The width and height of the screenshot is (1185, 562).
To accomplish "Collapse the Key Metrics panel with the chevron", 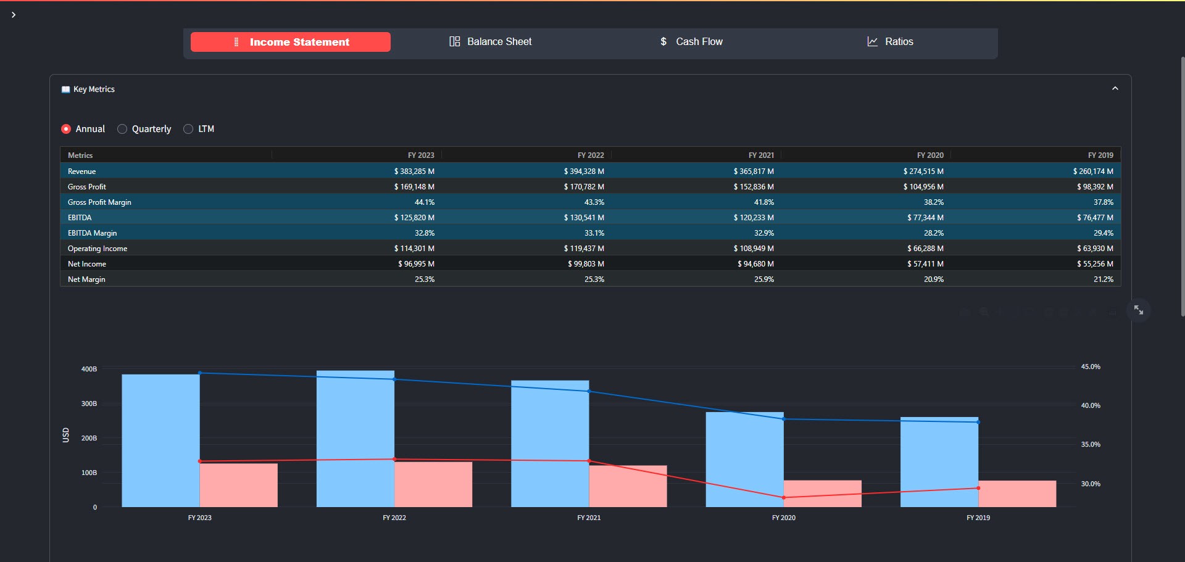I will coord(1115,89).
